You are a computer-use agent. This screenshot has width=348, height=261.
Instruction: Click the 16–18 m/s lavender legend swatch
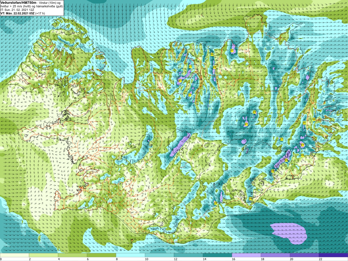[x=247, y=255]
